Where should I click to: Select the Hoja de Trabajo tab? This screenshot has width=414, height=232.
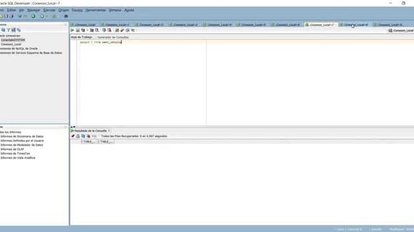[x=82, y=37]
